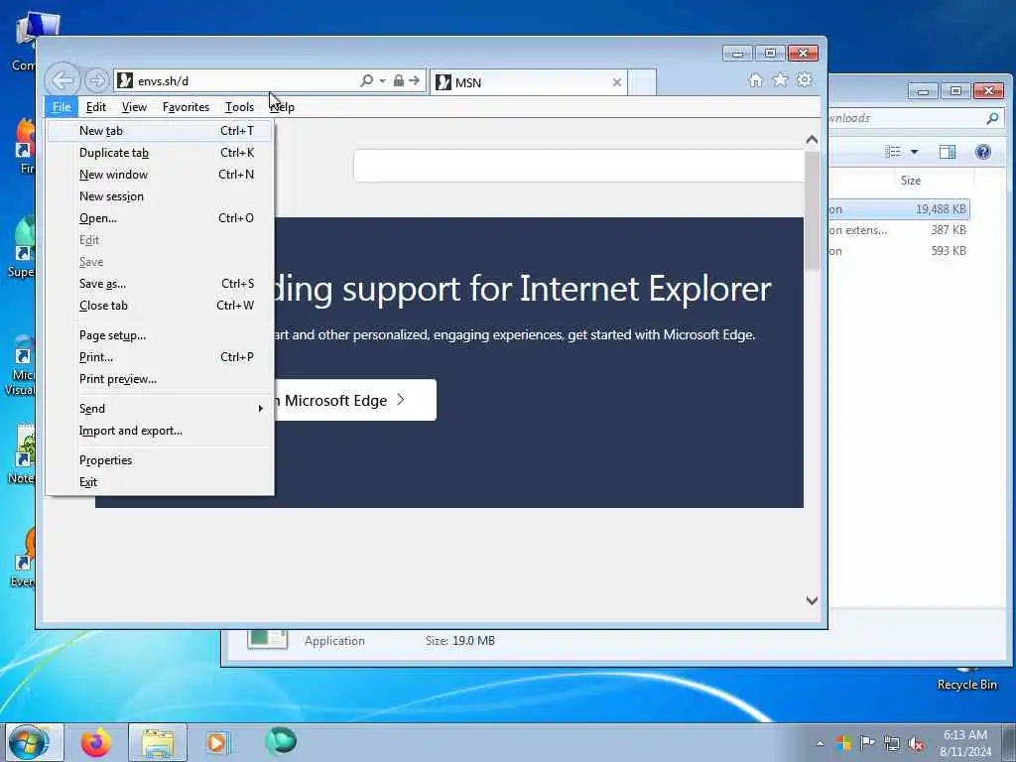Click the muted volume tray icon
The width and height of the screenshot is (1016, 762).
[x=916, y=744]
